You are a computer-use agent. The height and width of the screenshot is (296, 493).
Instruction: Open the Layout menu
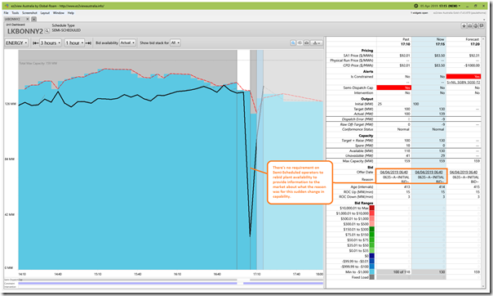pos(45,13)
